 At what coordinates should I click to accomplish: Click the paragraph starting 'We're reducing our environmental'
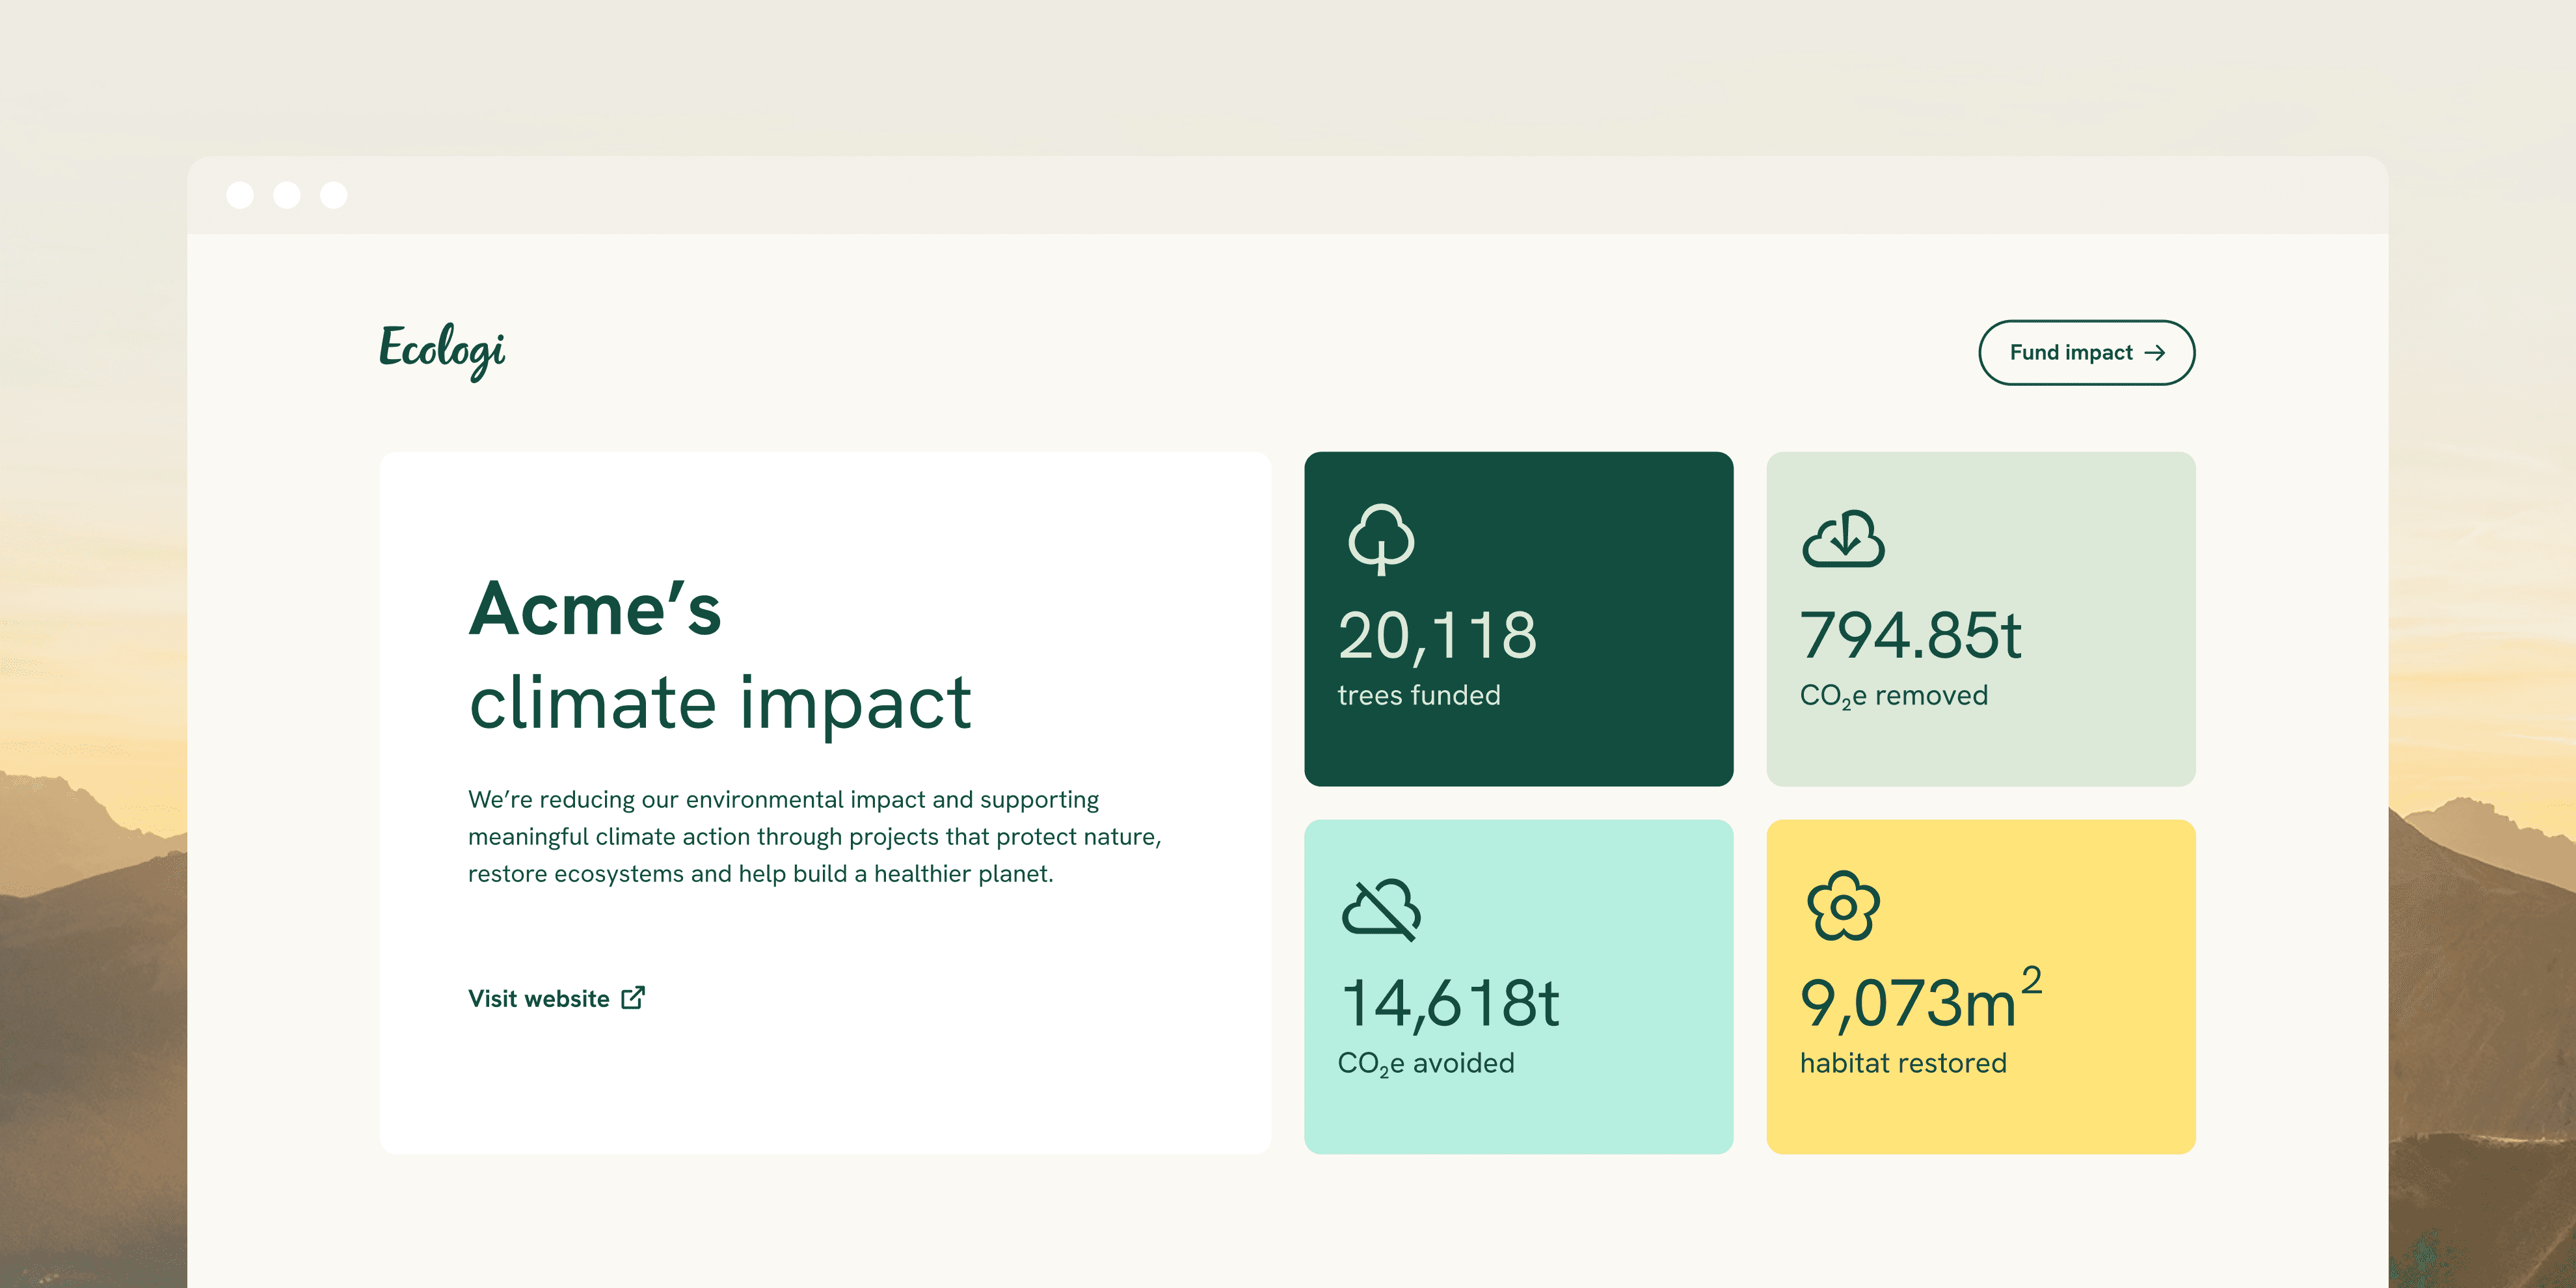click(815, 836)
